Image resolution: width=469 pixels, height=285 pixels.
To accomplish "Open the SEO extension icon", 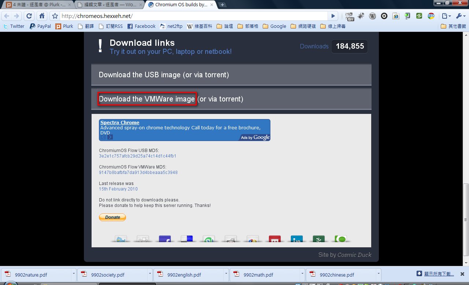I will click(x=431, y=16).
